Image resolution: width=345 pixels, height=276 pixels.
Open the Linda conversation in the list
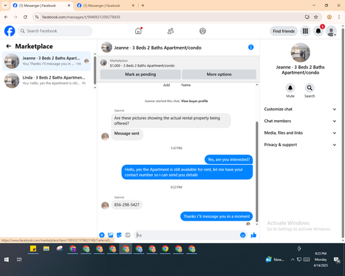(47, 80)
